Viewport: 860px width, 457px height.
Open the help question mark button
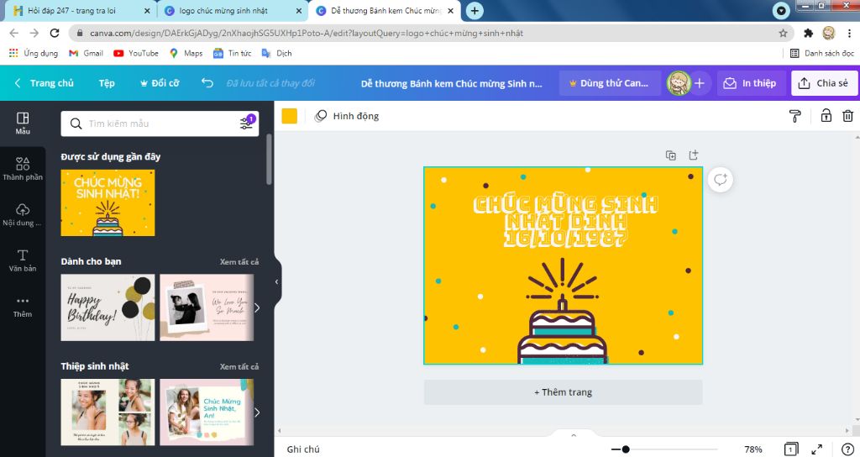pos(847,449)
